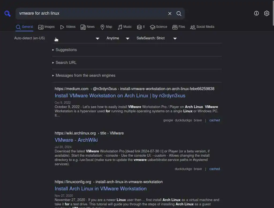Image resolution: width=274 pixels, height=208 pixels.
Task: Open cached copy of Medium result
Action: (215, 120)
